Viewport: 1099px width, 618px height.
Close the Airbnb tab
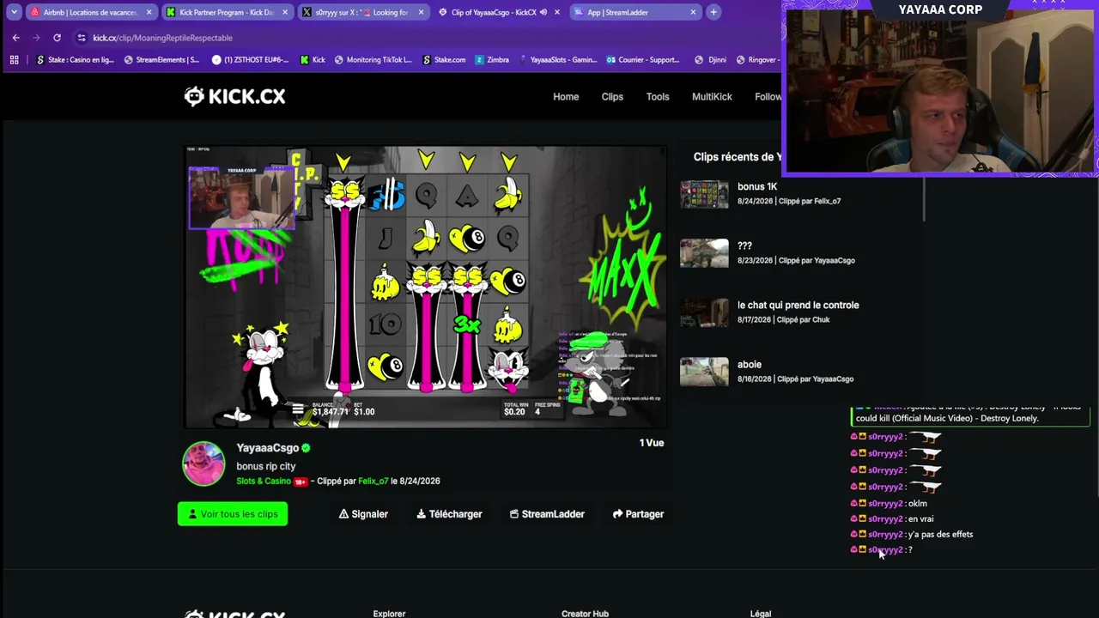pyautogui.click(x=149, y=12)
